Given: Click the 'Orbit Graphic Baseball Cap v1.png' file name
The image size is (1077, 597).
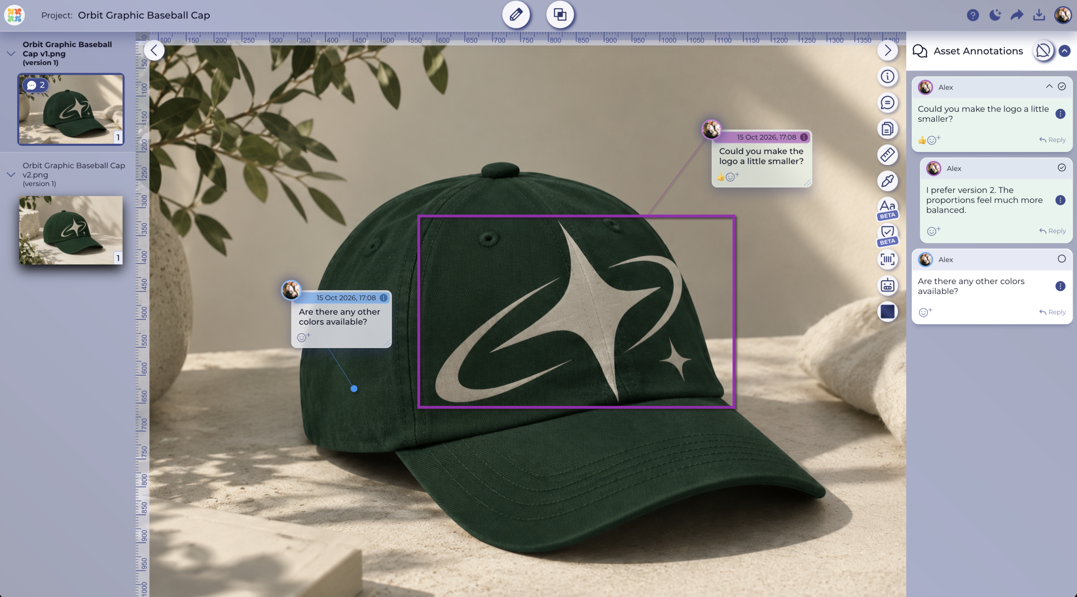Looking at the screenshot, I should tap(67, 49).
